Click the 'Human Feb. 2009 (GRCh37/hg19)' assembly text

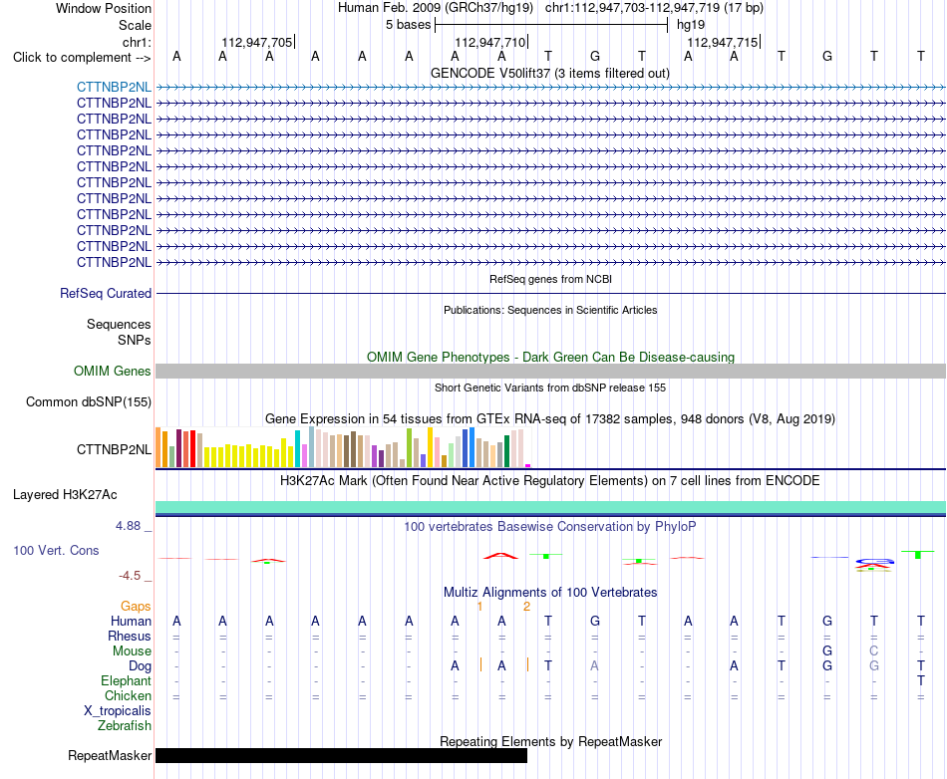(436, 8)
